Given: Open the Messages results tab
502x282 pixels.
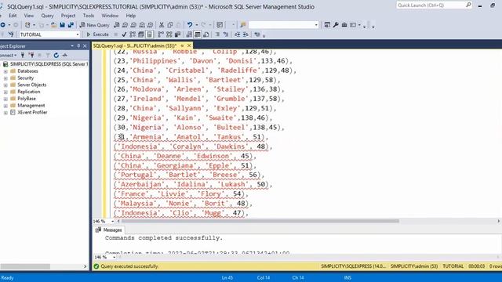Looking at the screenshot, I should [x=109, y=230].
